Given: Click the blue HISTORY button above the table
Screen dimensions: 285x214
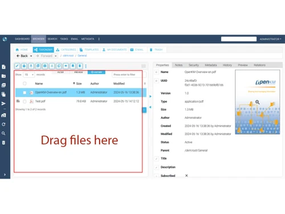Looking at the screenshot, I should (96, 72).
